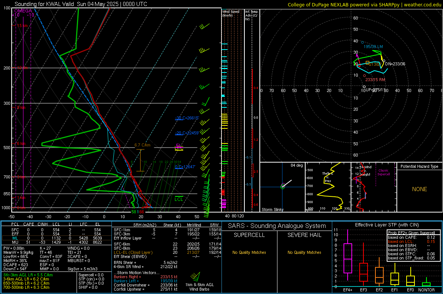443x294 pixels.
Task: Click the Storm Slinky label
Action: 272,210
